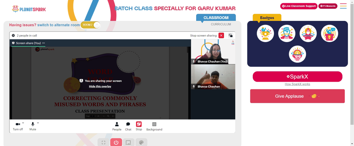The height and width of the screenshot is (146, 354).
Task: Select Bhavya Chauhan (You) video tile
Action: [x=213, y=52]
